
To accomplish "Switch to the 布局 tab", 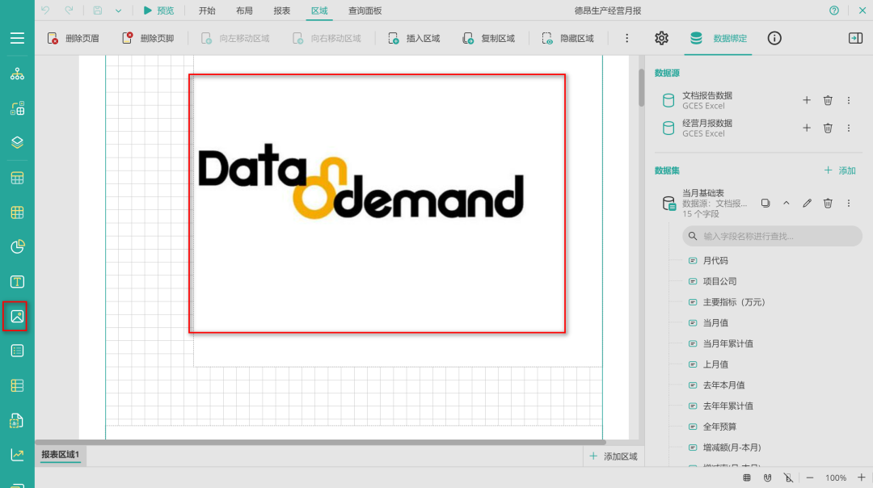I will pyautogui.click(x=244, y=11).
